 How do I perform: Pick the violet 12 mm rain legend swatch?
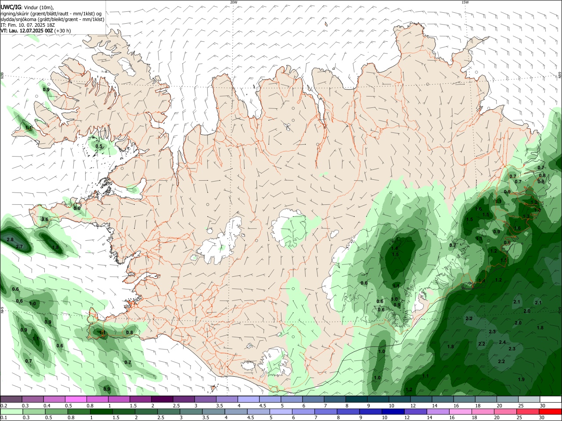tap(415, 412)
